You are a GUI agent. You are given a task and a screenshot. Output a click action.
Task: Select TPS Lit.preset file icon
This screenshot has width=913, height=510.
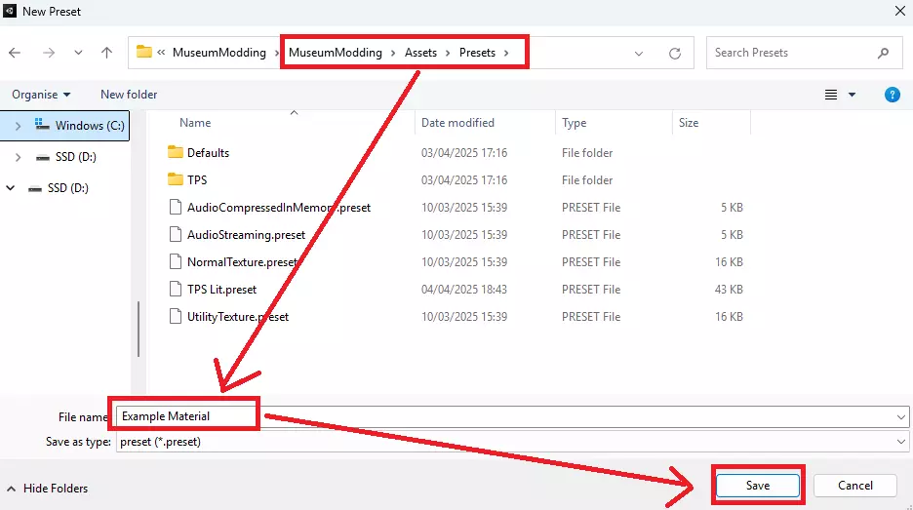(x=176, y=290)
